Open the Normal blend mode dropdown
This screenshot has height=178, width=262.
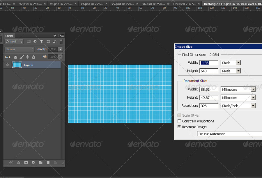(20, 49)
